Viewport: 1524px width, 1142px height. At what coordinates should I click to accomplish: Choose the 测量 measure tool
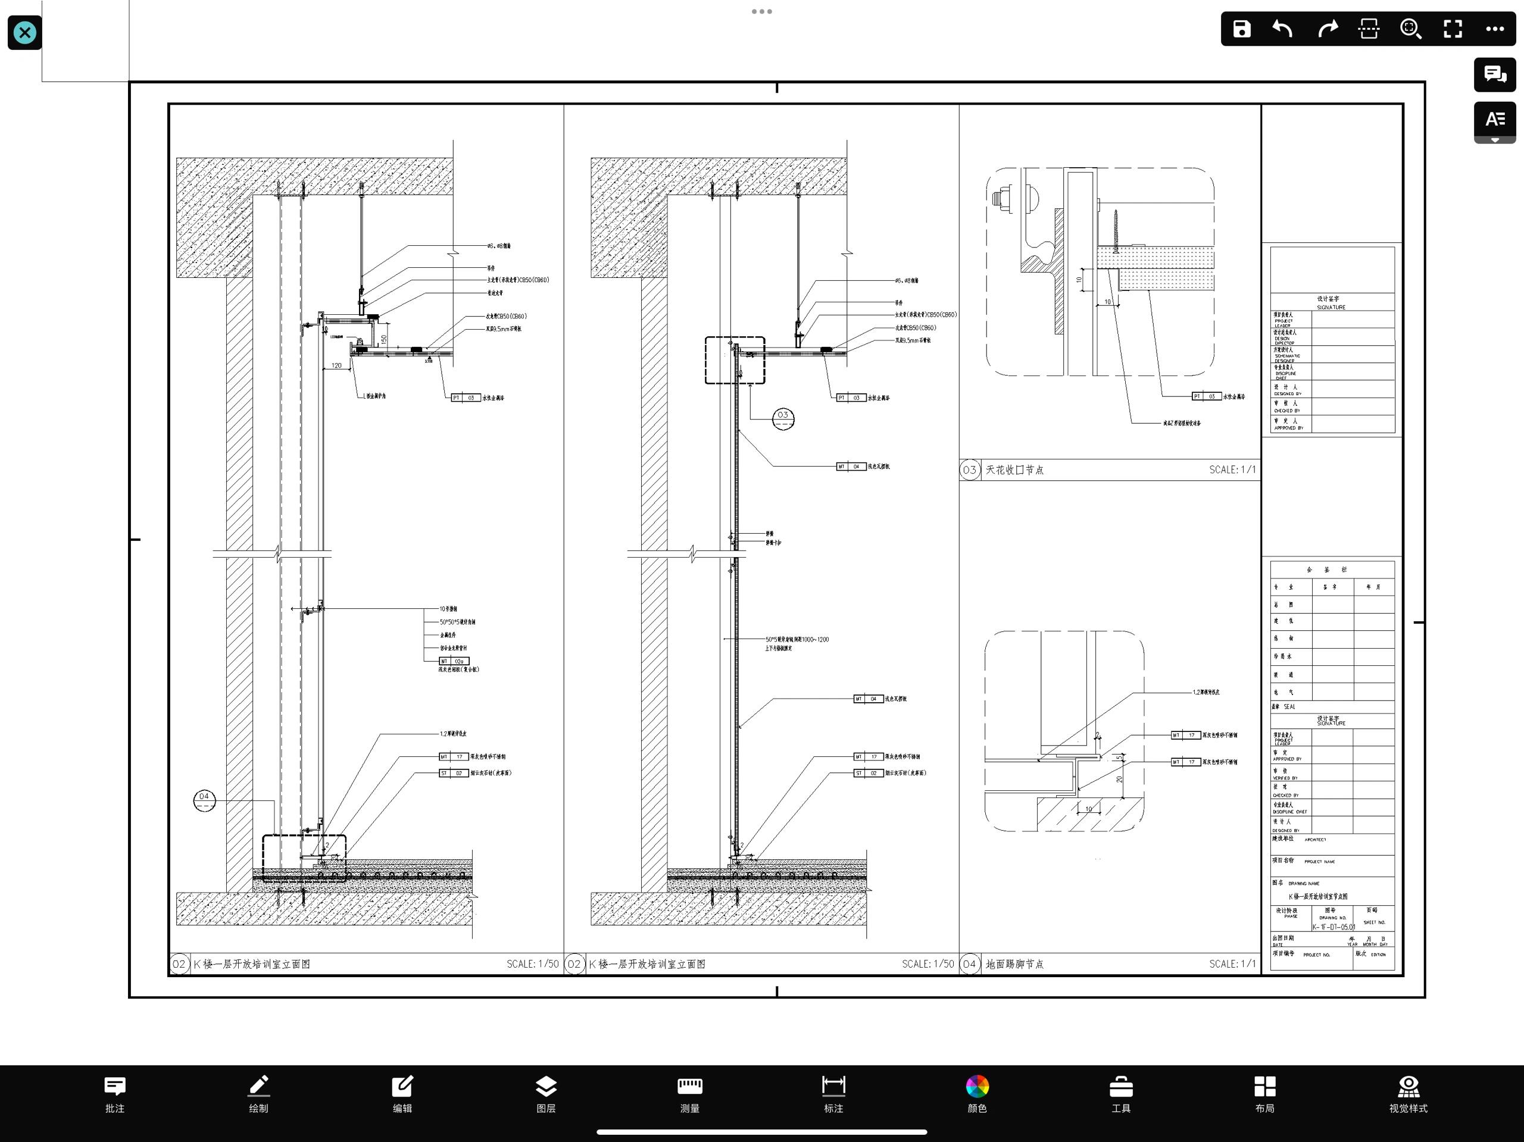(689, 1093)
